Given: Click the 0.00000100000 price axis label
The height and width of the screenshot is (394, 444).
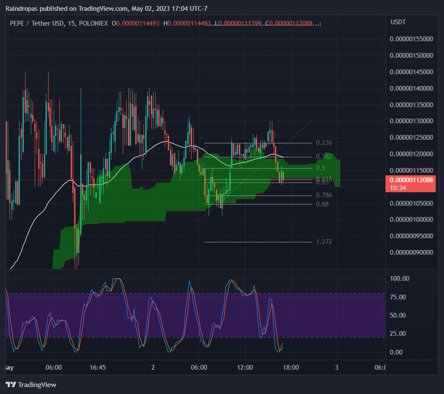Looking at the screenshot, I should point(411,220).
